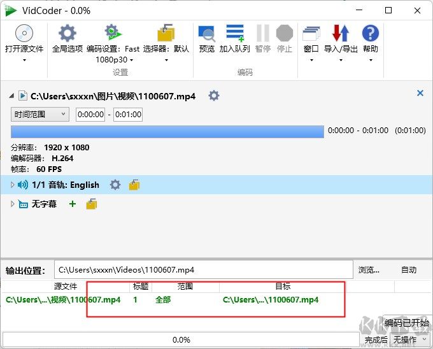Open the 帮助 help icon

(x=371, y=33)
